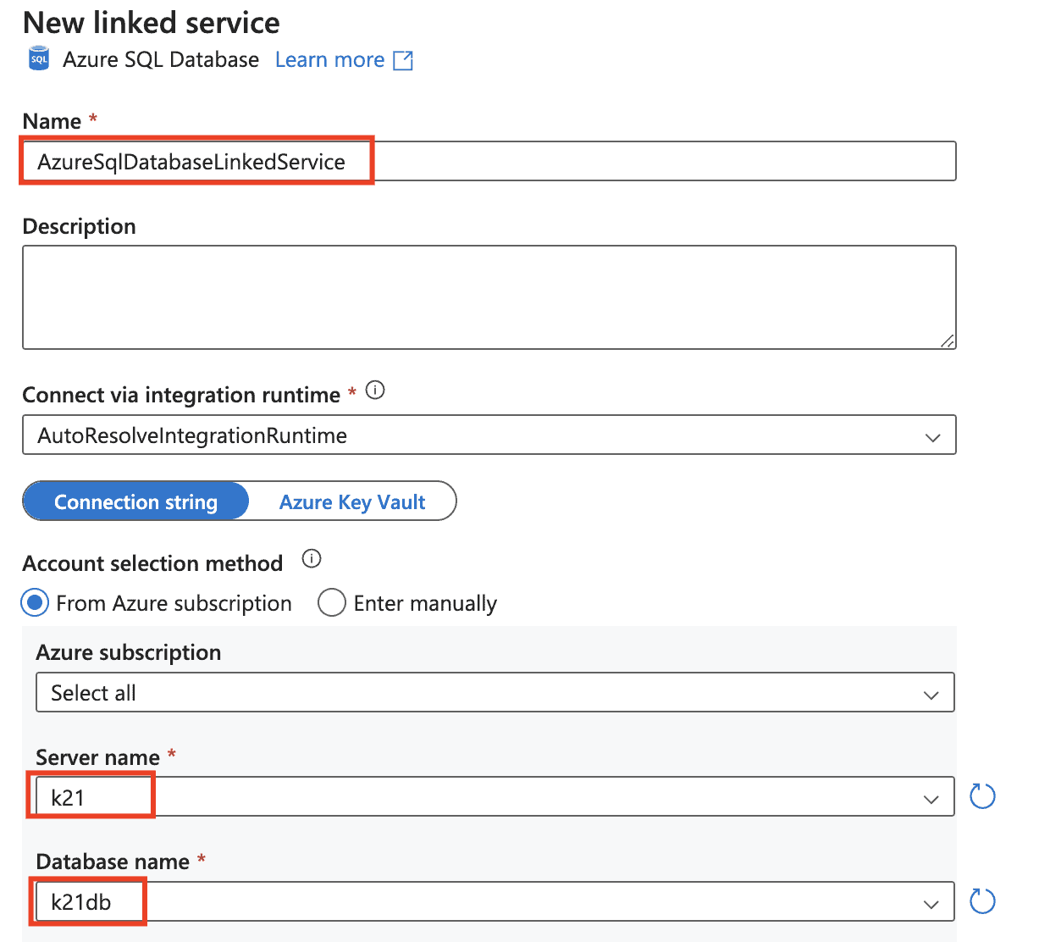Image resolution: width=1050 pixels, height=942 pixels.
Task: Click the chevron in the k21db dropdown
Action: [x=931, y=904]
